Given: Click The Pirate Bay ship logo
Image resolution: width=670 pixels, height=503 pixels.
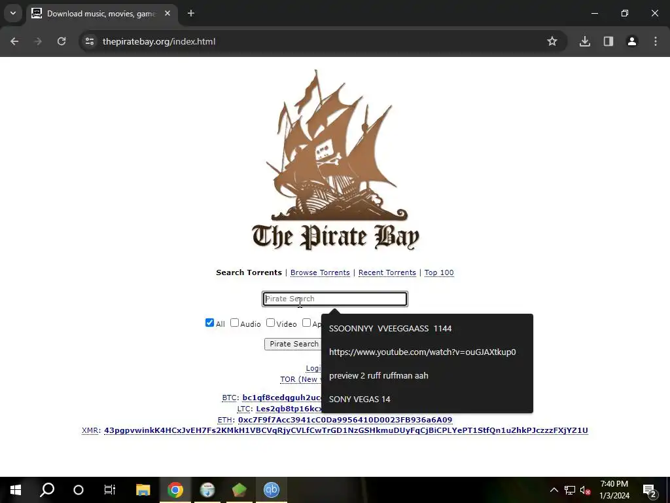Looking at the screenshot, I should 336,160.
